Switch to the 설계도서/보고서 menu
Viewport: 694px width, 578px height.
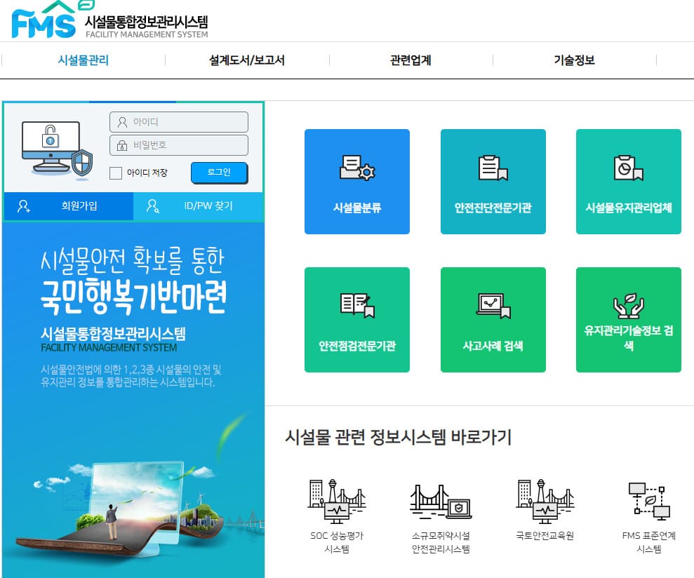click(x=246, y=60)
